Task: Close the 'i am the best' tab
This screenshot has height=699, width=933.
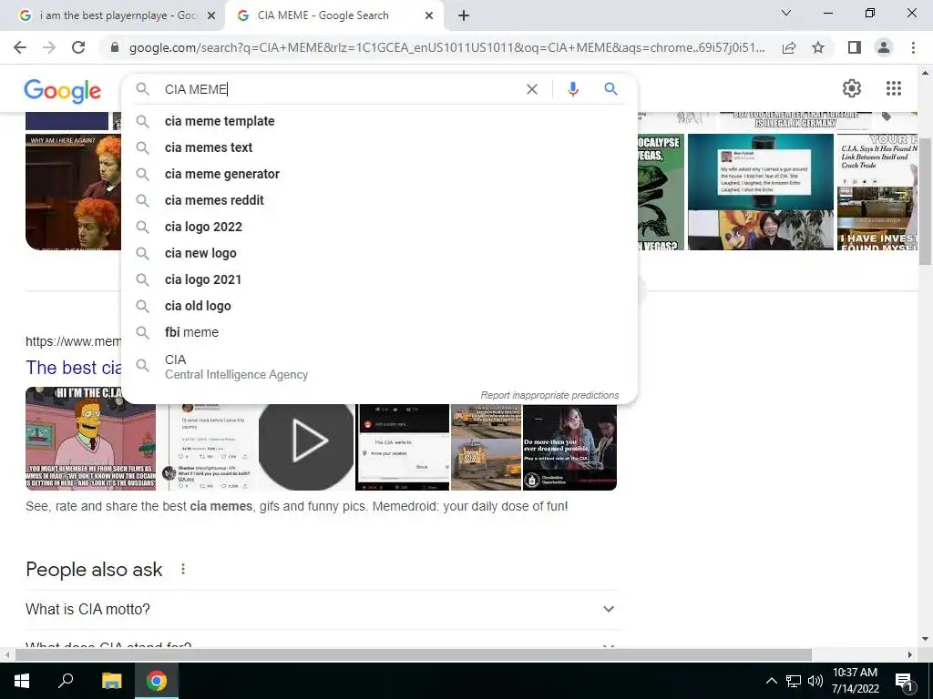Action: [x=210, y=15]
